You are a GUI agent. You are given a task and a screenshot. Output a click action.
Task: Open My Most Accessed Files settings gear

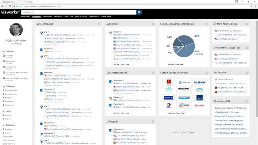[x=247, y=24]
